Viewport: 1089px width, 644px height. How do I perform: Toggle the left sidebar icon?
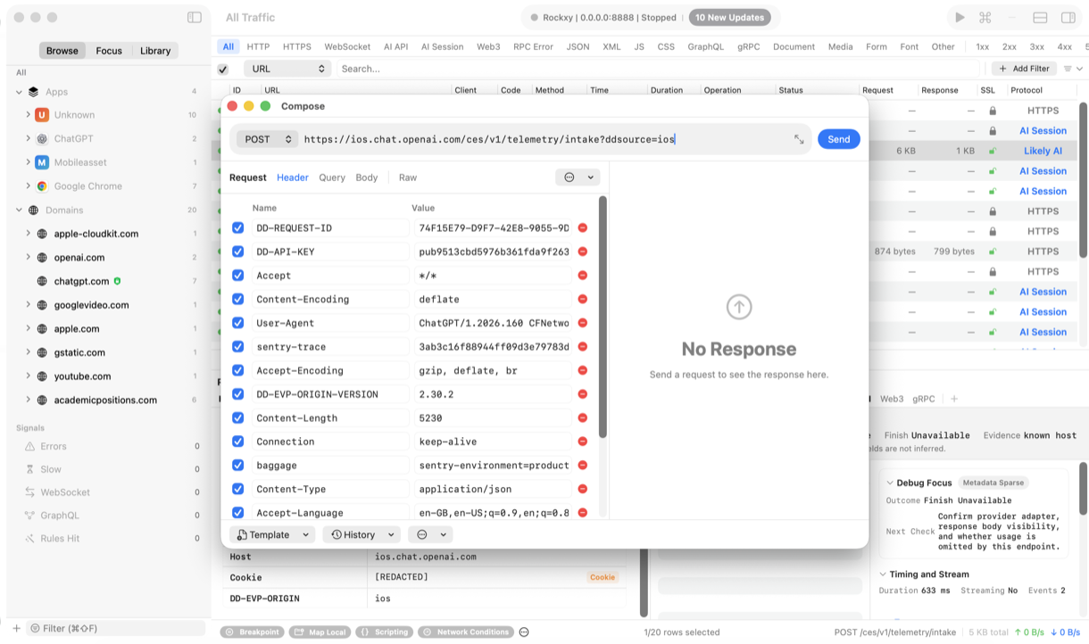pyautogui.click(x=195, y=17)
